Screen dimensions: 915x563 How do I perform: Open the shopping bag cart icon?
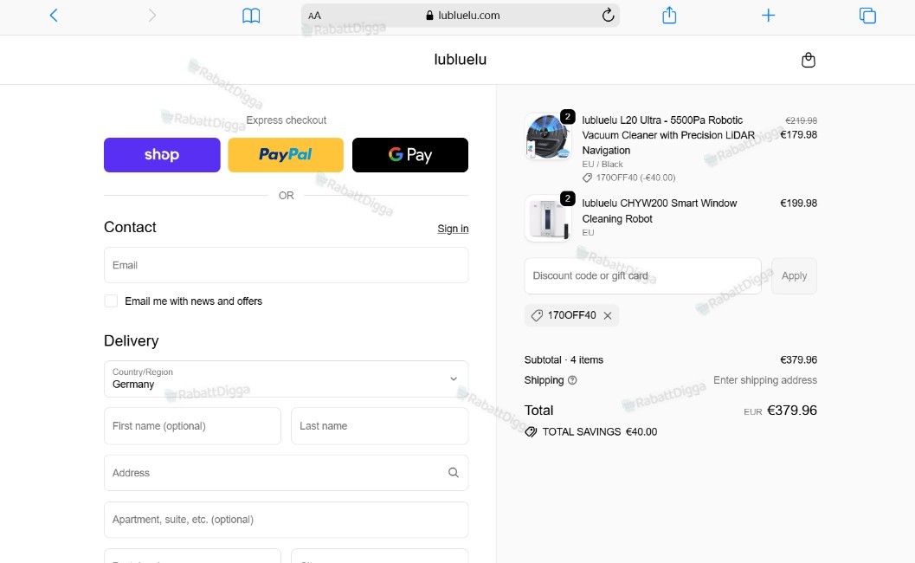809,60
